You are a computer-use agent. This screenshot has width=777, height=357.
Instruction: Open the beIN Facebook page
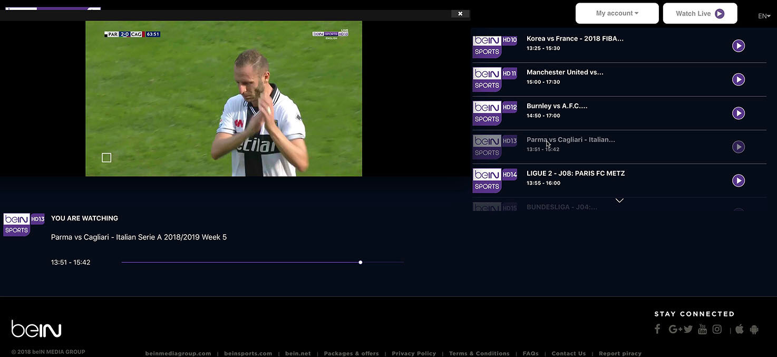[x=657, y=329]
